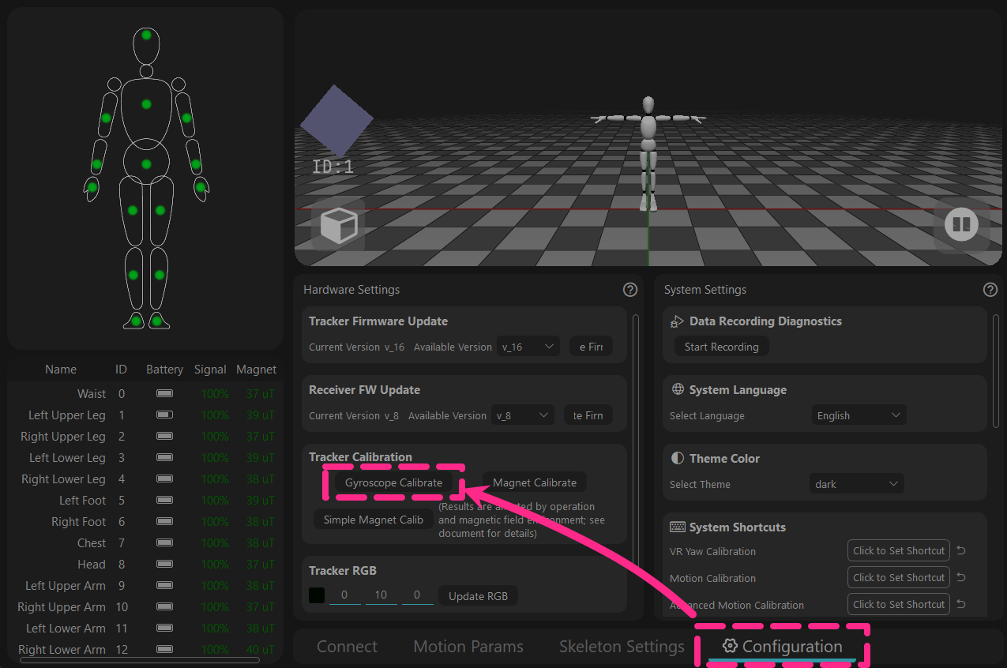Open the receiver Available Version dropdown v_8

(523, 415)
